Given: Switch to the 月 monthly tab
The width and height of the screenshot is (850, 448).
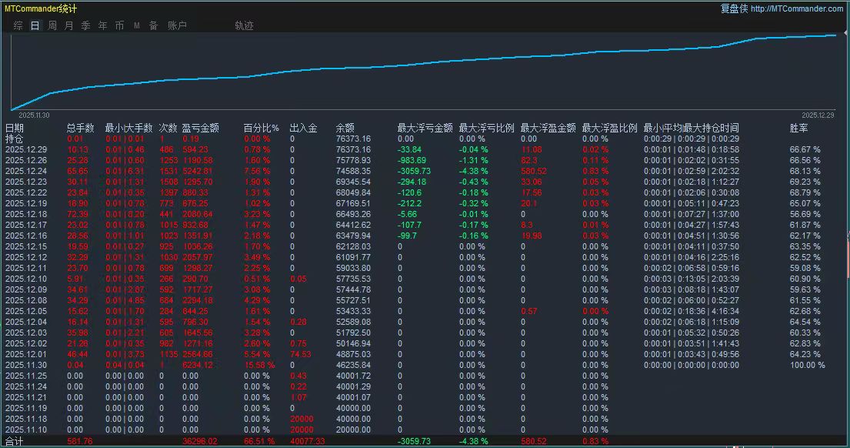Looking at the screenshot, I should [x=69, y=25].
